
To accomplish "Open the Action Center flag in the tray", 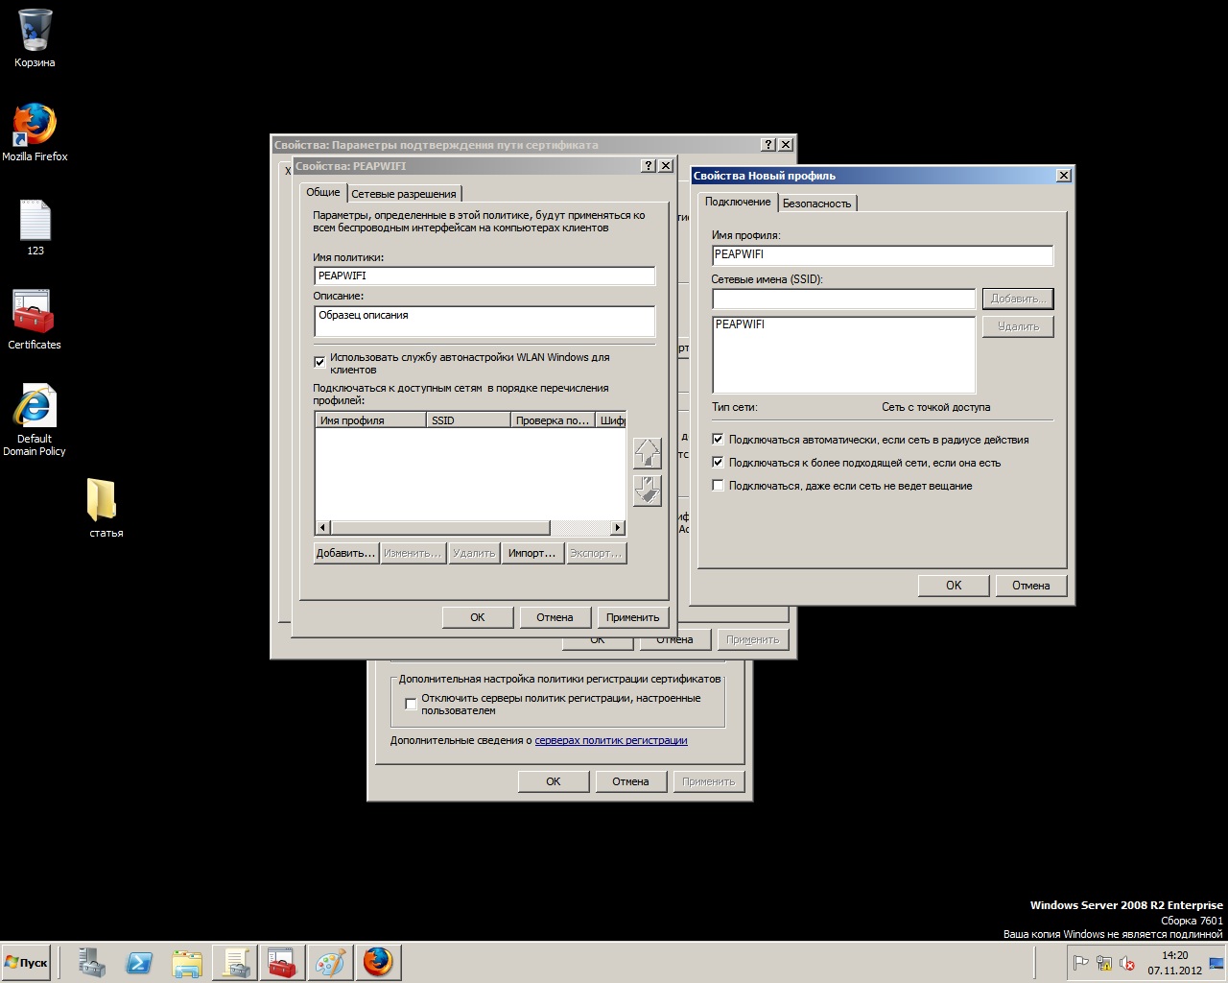I will [1080, 963].
